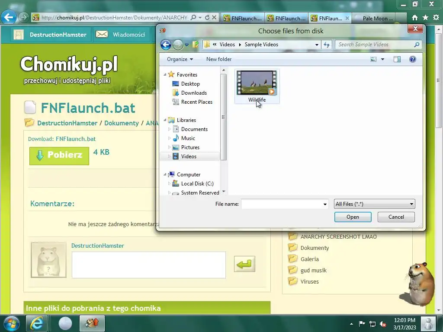Select the Videos library item
The width and height of the screenshot is (443, 332).
point(189,156)
